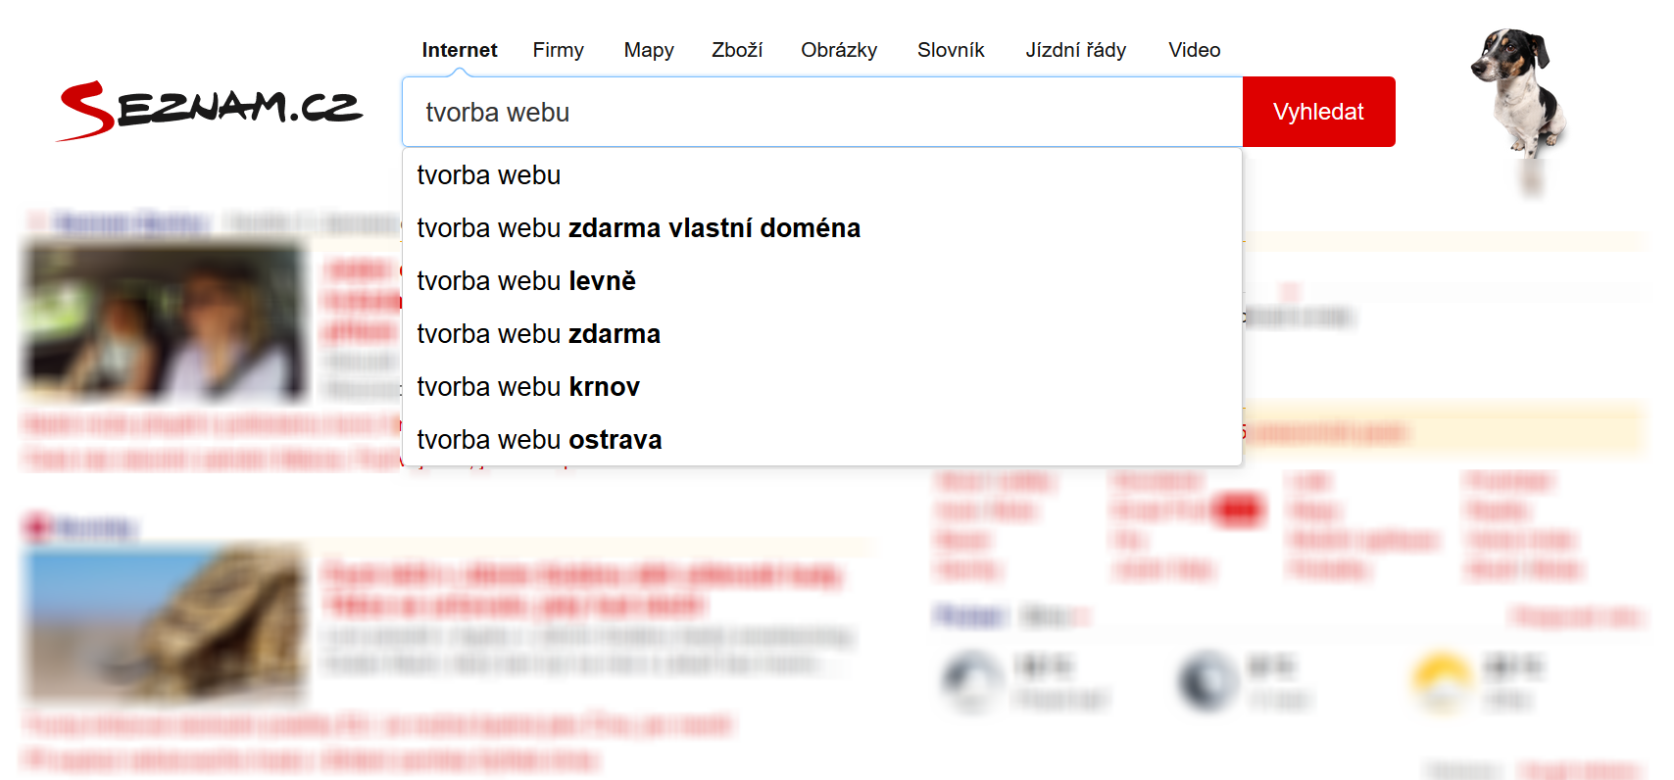This screenshot has height=780, width=1674.
Task: Open the blurred lizard article thumbnail
Action: pyautogui.click(x=164, y=624)
